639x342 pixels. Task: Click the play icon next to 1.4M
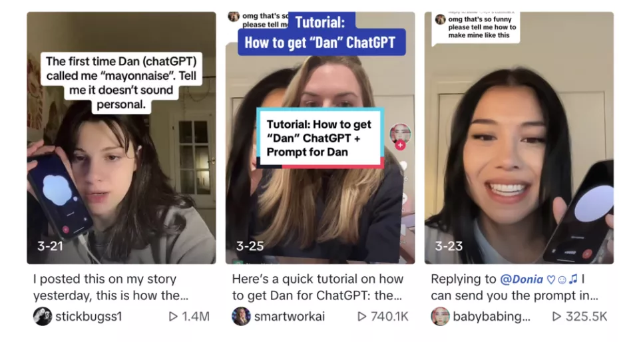[x=173, y=316]
